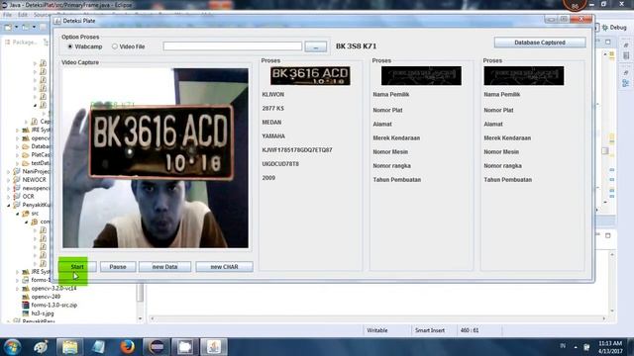Select the opencv-249 jar library icon
This screenshot has height=356, width=634.
point(26,297)
